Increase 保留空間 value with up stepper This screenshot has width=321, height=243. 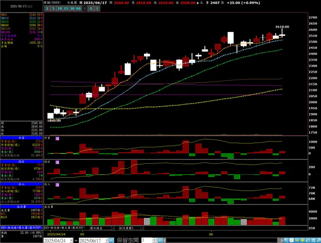[x=155, y=239]
